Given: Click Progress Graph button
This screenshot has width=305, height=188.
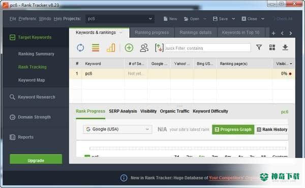Looking at the screenshot, I should [x=233, y=129].
